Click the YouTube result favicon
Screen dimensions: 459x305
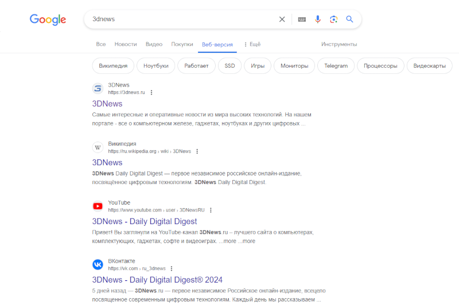coord(98,206)
